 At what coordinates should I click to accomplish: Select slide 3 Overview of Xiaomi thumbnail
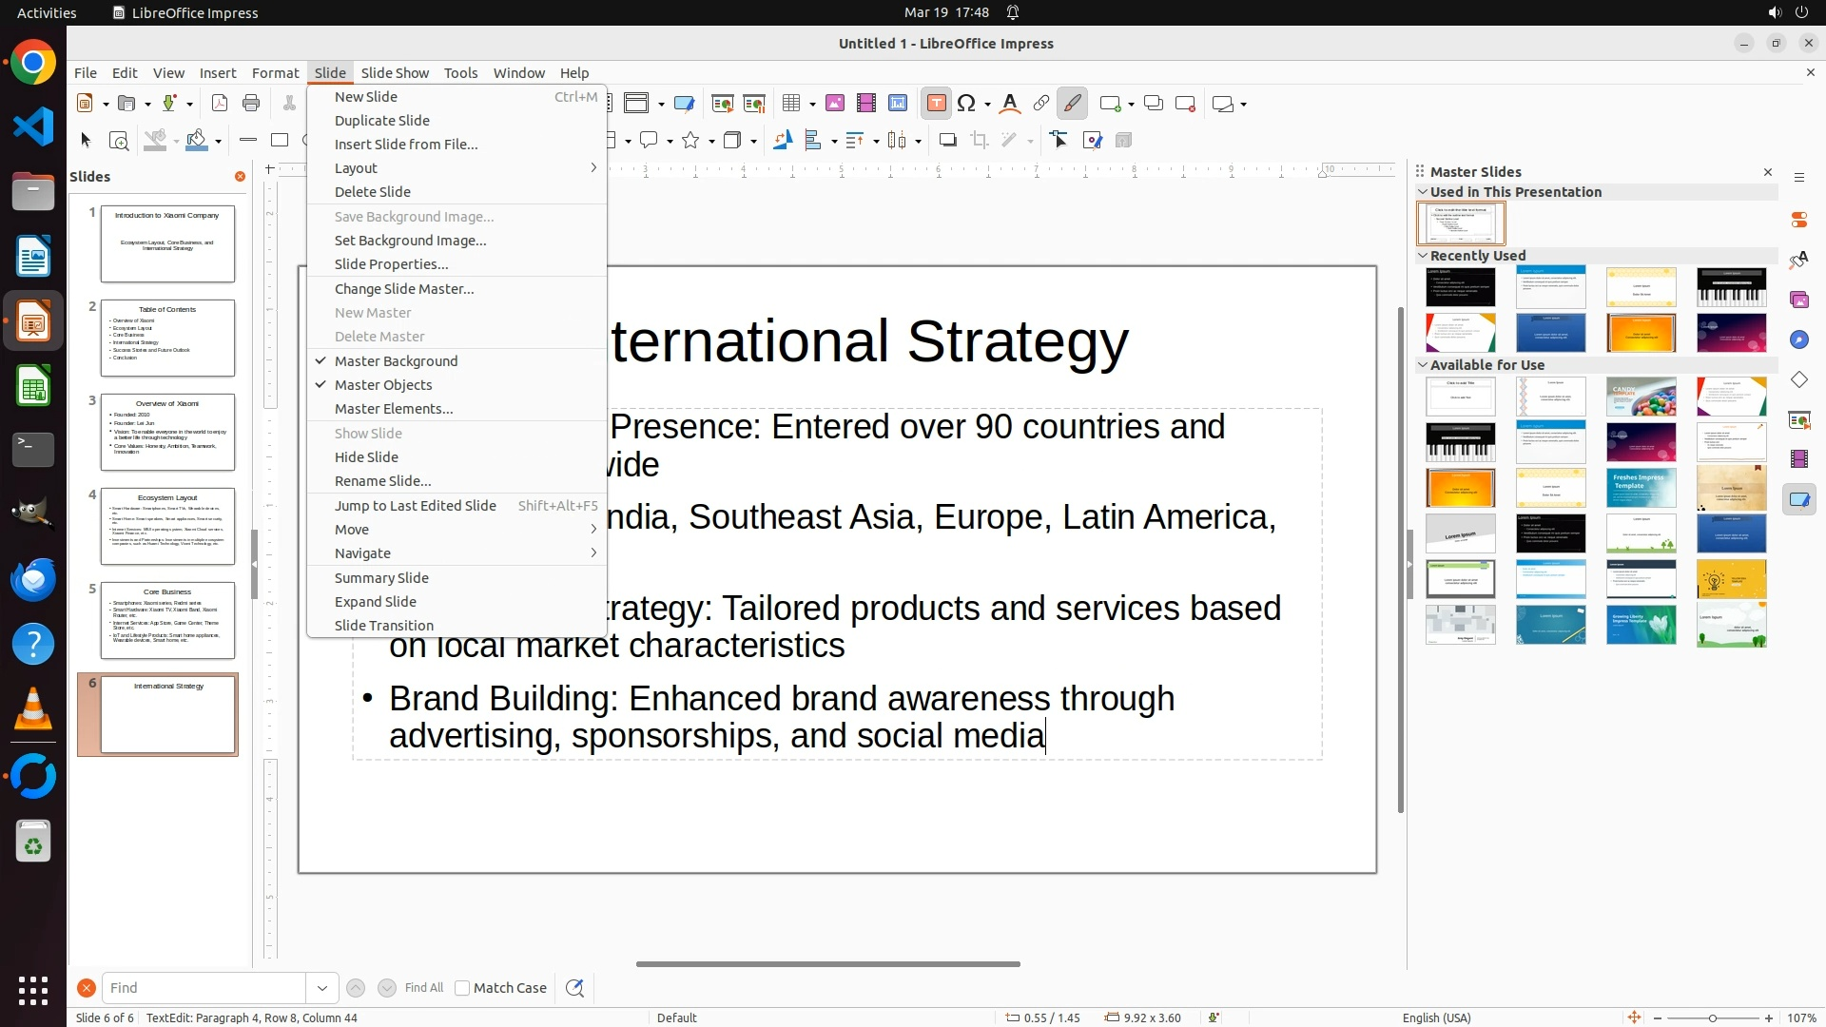click(x=167, y=433)
